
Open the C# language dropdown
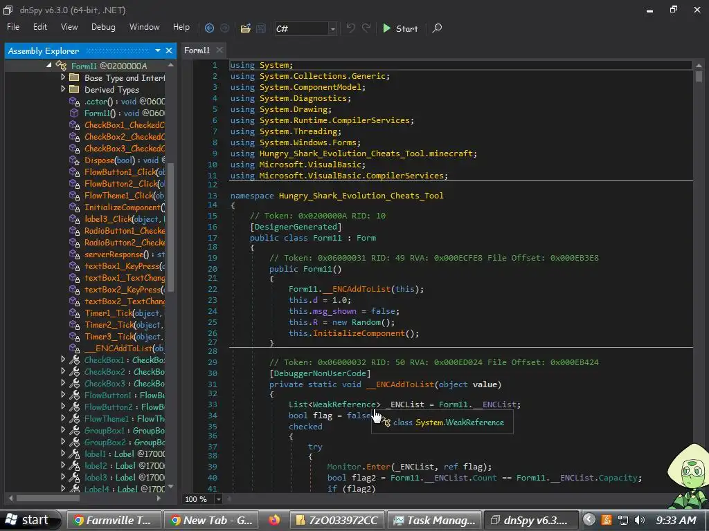(x=332, y=29)
